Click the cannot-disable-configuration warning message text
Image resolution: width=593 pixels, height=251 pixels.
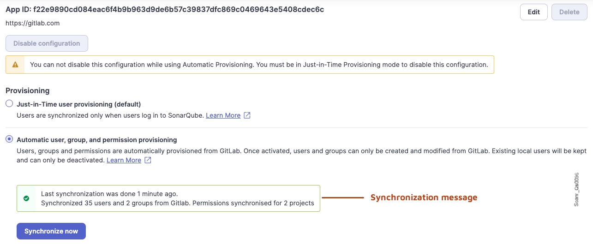pos(259,65)
